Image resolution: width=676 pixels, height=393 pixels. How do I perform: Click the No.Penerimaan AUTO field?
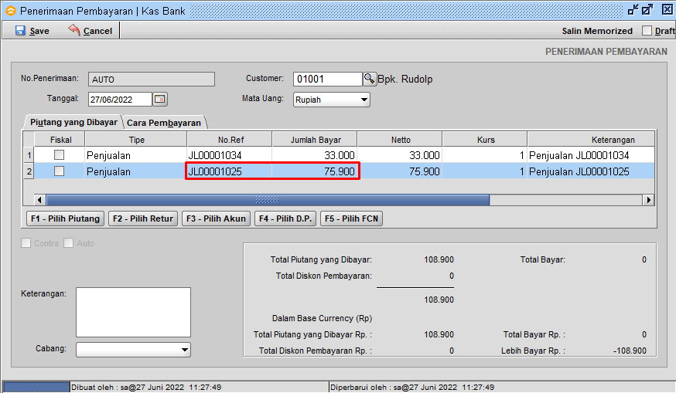(x=152, y=80)
